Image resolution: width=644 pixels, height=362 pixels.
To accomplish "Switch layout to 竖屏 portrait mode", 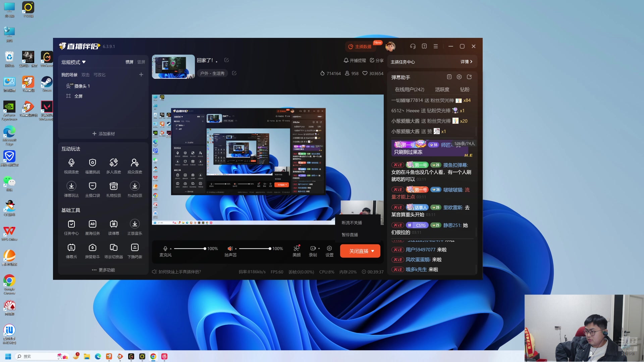I will 141,62.
